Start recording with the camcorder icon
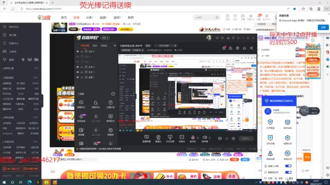The width and height of the screenshot is (330, 185). point(220,139)
